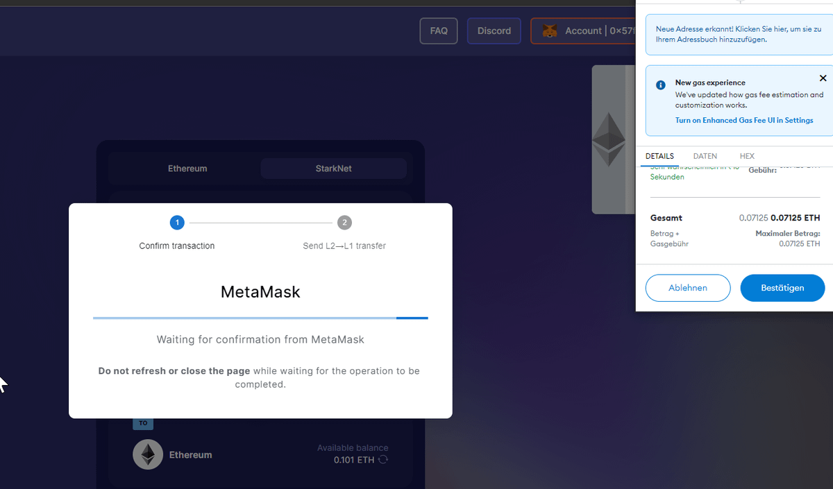Switch to the StarkNet network tab
Image resolution: width=833 pixels, height=489 pixels.
[x=333, y=169]
